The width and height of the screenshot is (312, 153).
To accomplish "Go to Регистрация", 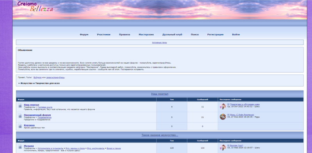I will [215, 34].
